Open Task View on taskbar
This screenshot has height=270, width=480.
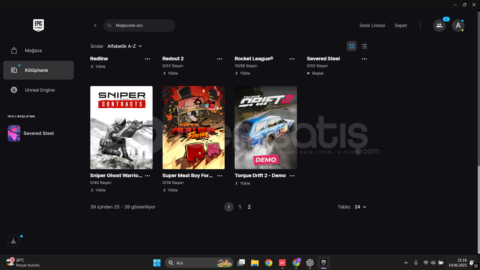[x=241, y=263]
